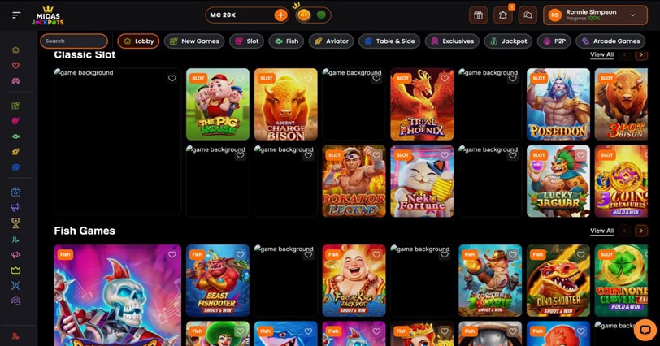
Task: Open the gift rewards icon in header
Action: click(x=478, y=15)
